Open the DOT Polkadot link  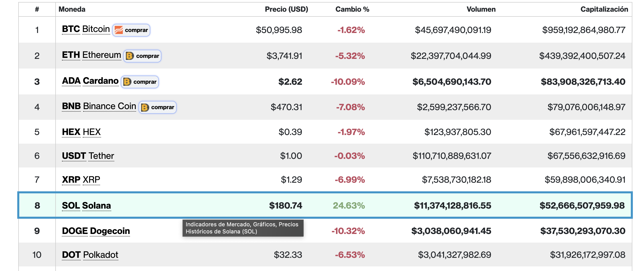tap(90, 255)
